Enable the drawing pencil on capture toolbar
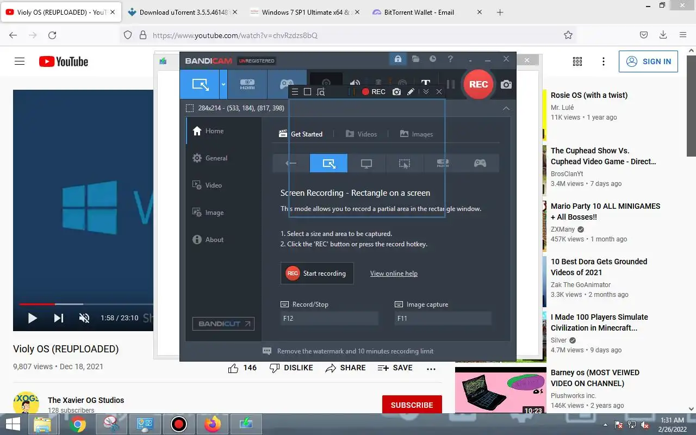The image size is (696, 435). (411, 92)
